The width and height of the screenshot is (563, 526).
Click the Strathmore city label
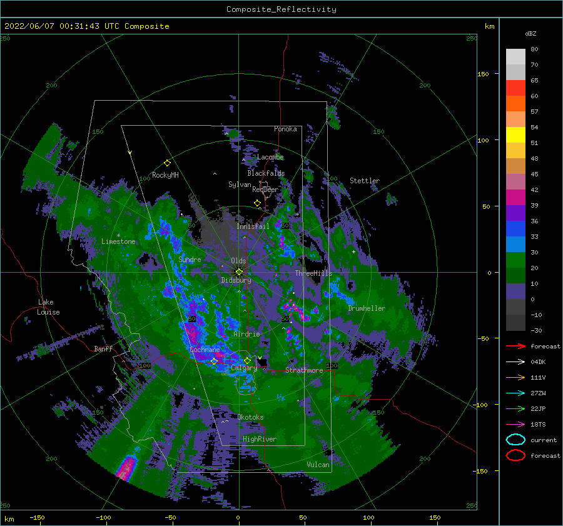tap(304, 370)
